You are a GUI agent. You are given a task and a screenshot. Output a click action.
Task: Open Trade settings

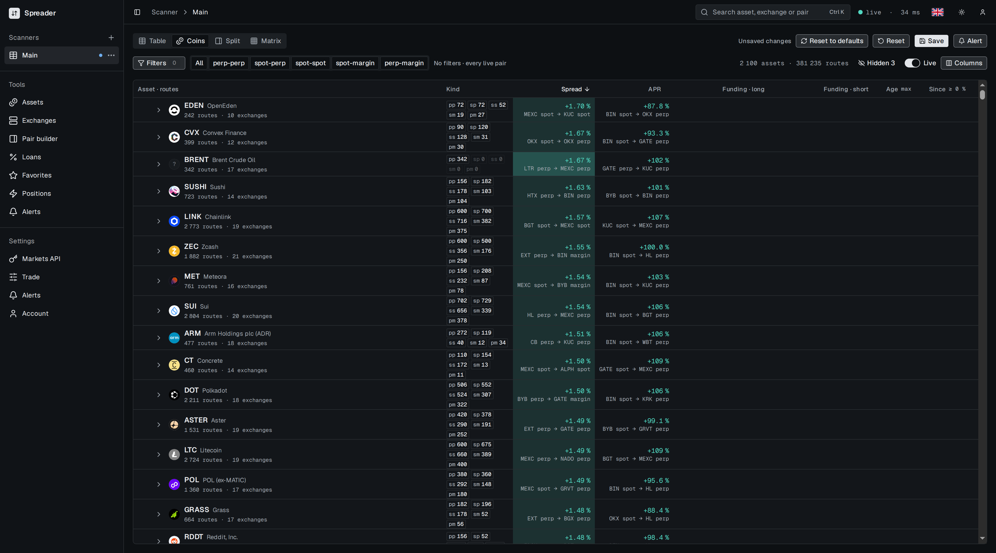click(62, 277)
